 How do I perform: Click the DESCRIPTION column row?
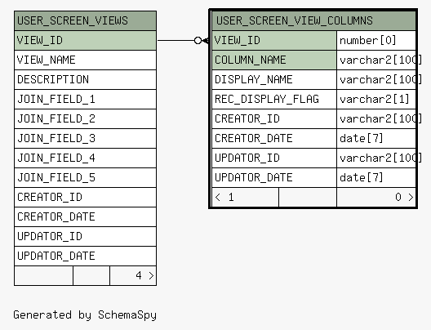pos(85,79)
